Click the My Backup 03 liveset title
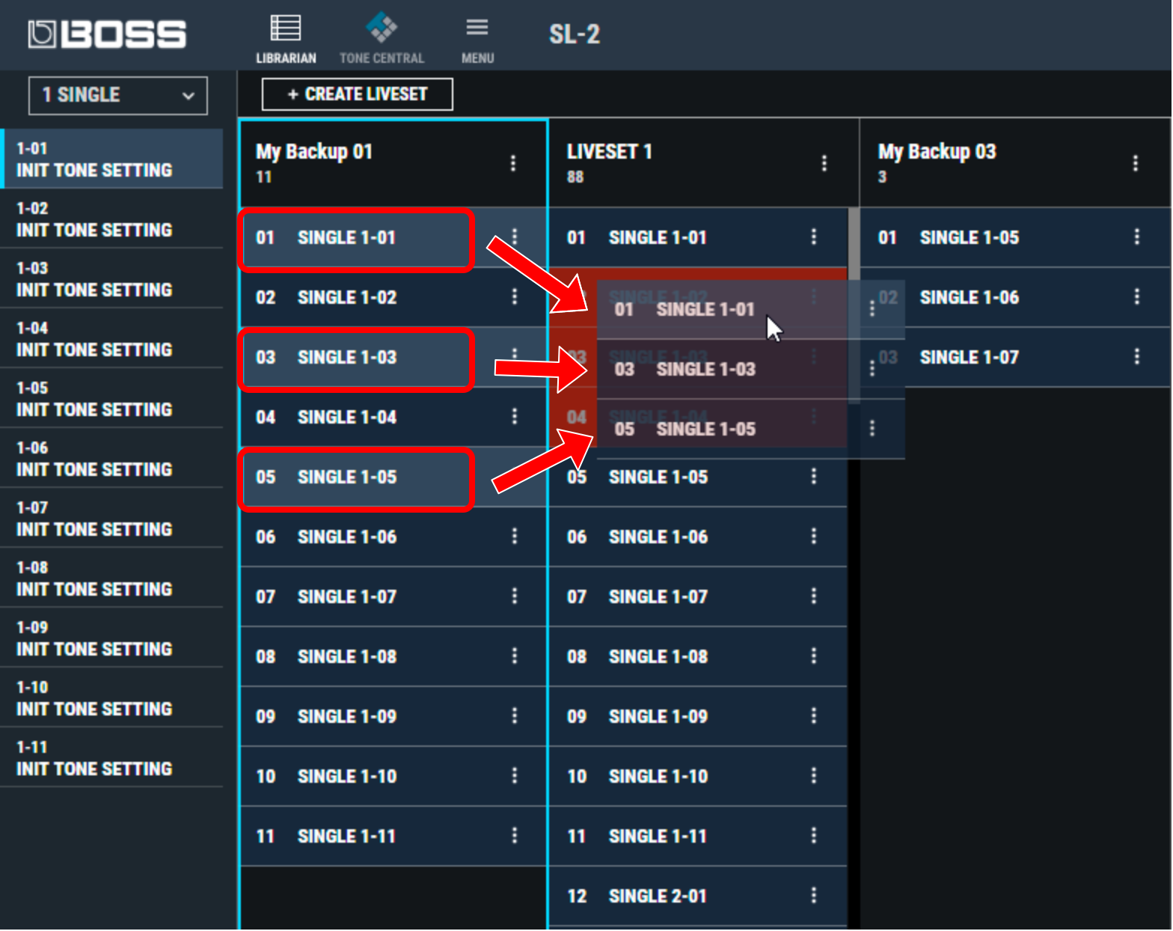The width and height of the screenshot is (1173, 931). (x=937, y=152)
